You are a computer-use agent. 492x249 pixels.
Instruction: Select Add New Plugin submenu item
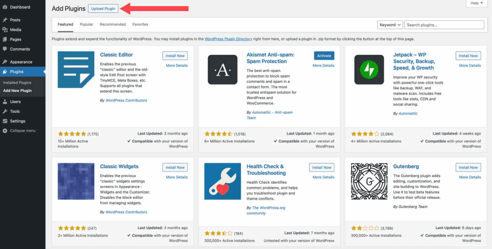tap(17, 91)
